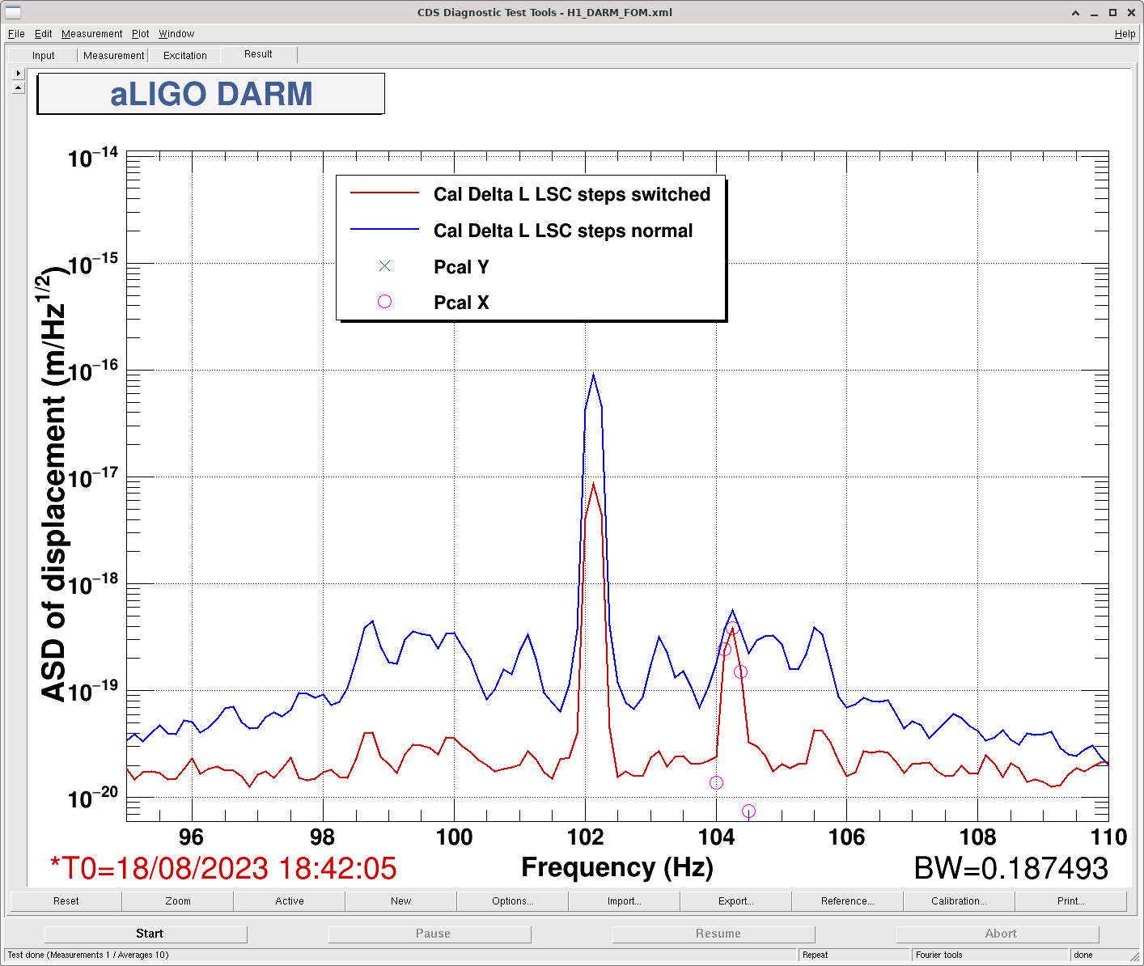1144x966 pixels.
Task: Click the aLIGO DARM plot title
Action: (211, 94)
